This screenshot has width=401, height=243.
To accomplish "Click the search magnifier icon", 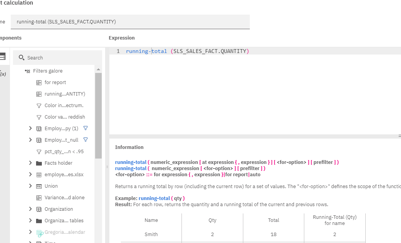I will pyautogui.click(x=21, y=58).
